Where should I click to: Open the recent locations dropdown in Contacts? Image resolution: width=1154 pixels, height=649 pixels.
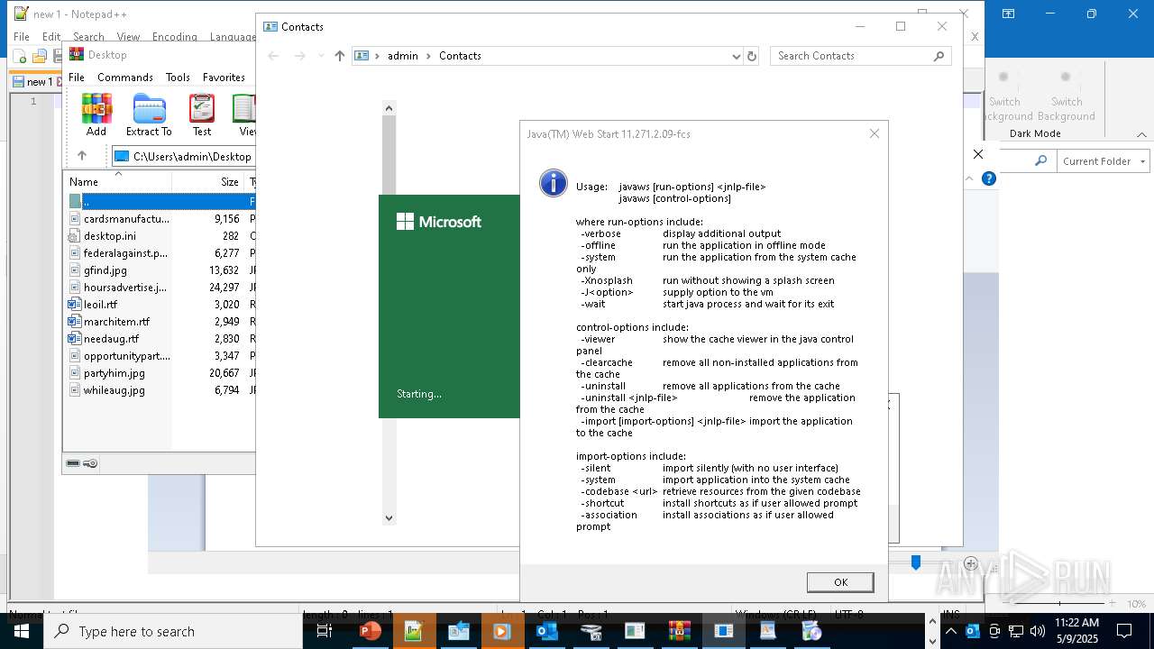click(x=321, y=56)
